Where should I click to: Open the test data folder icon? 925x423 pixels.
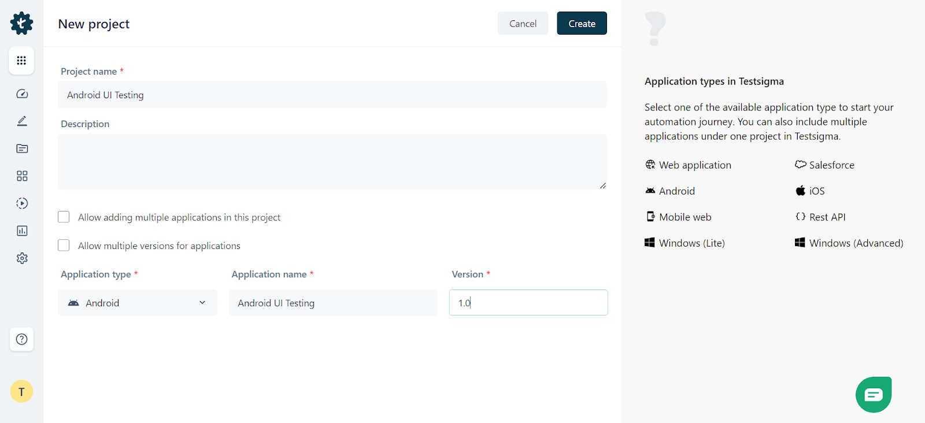[22, 149]
